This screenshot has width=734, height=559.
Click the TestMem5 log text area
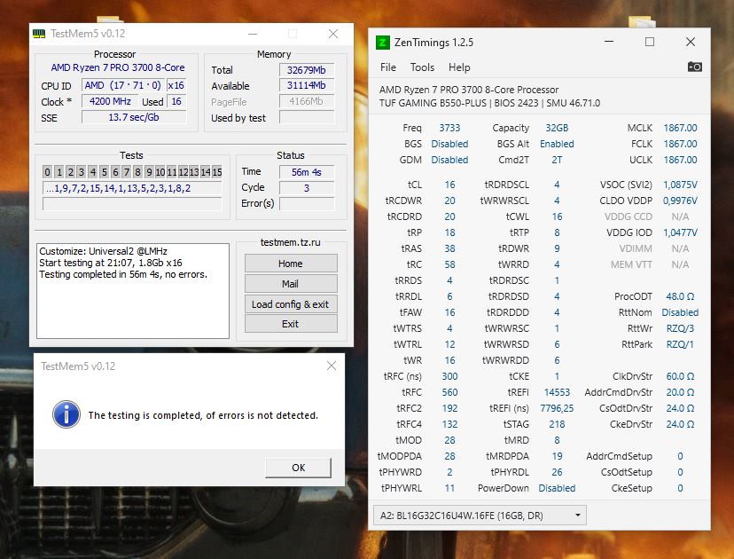pos(133,290)
